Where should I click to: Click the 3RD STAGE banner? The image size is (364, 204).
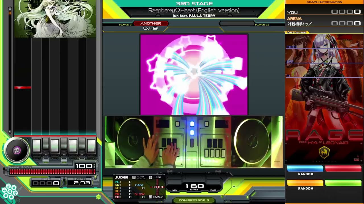tap(194, 4)
